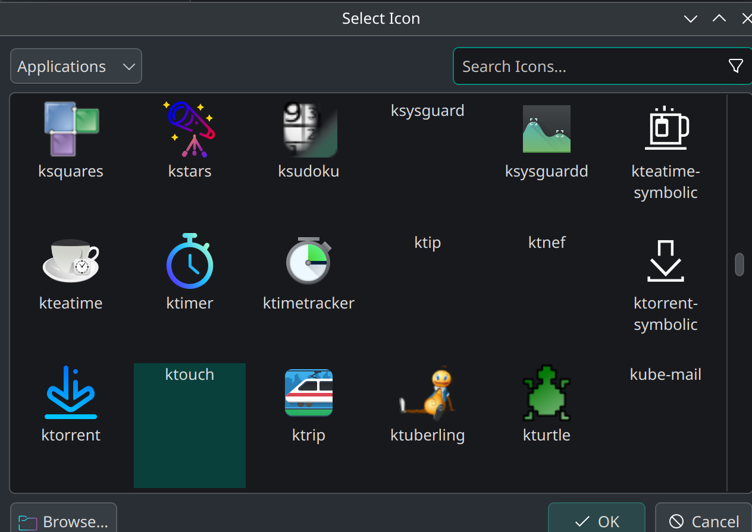Image resolution: width=752 pixels, height=532 pixels.
Task: Open the Applications category dropdown
Action: 76,66
